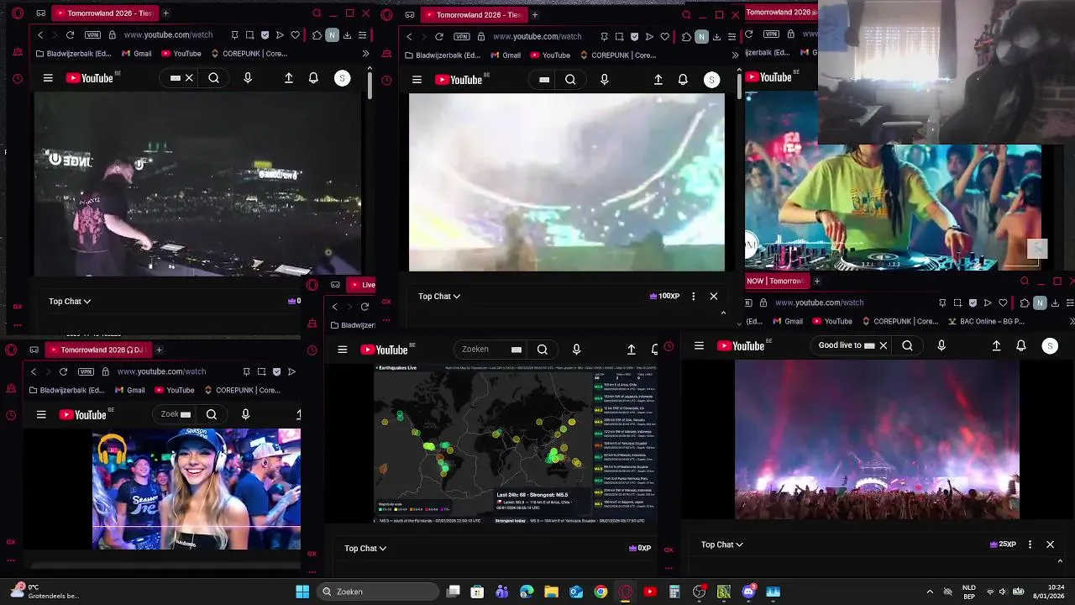Open chat options three dots beside 100XP

pos(693,296)
